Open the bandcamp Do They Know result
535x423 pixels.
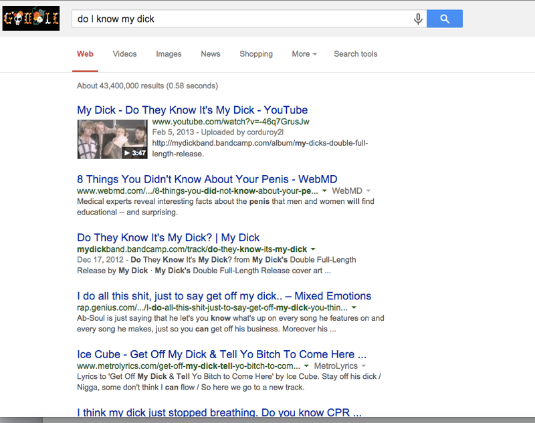point(169,238)
